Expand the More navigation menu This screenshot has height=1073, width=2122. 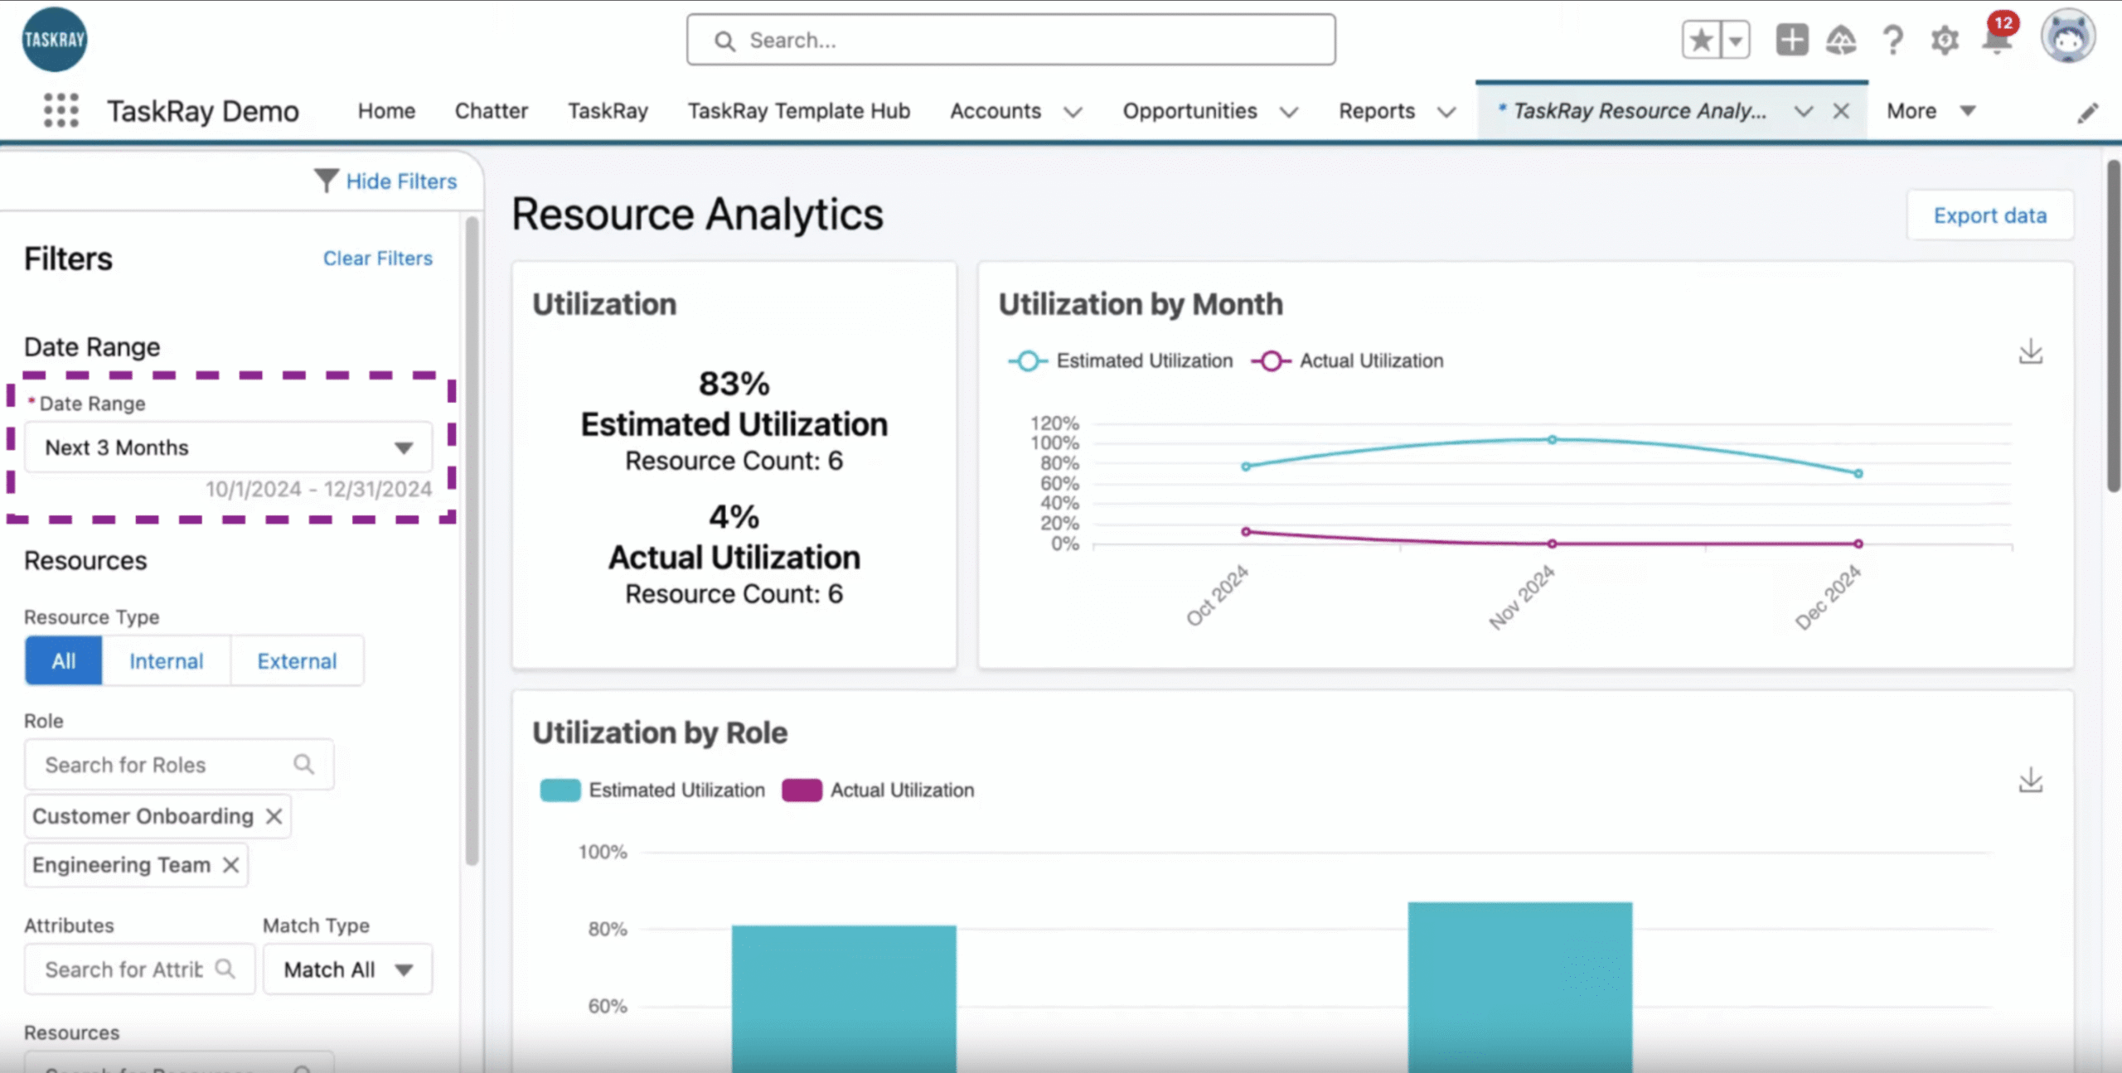pos(1931,111)
